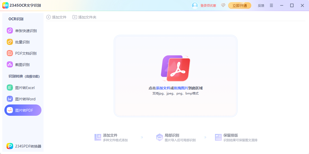The height and width of the screenshot is (154, 309).
Task: Open the 反馈 feedback link
Action: click(261, 6)
